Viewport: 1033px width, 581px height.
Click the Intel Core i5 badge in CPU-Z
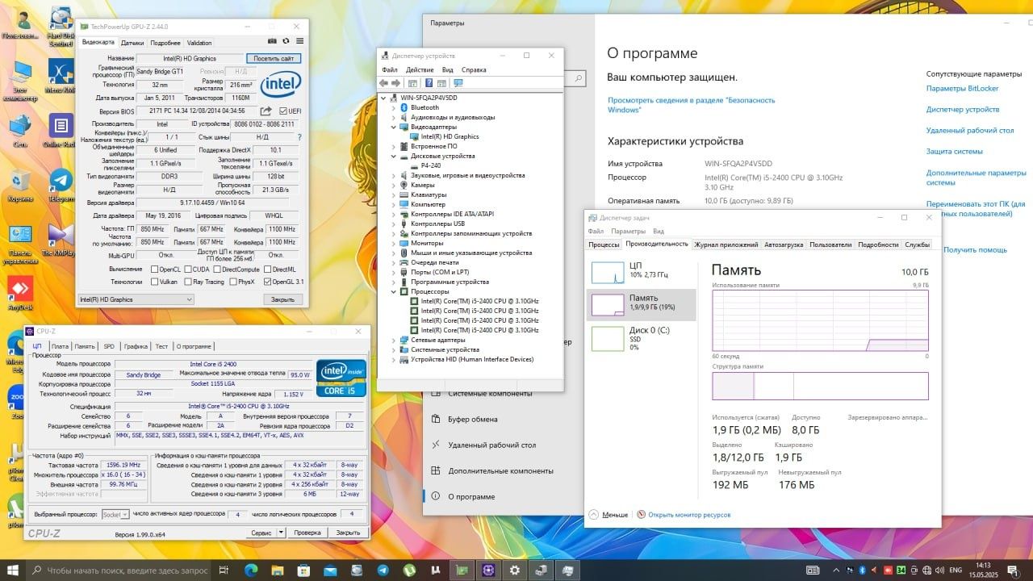341,378
